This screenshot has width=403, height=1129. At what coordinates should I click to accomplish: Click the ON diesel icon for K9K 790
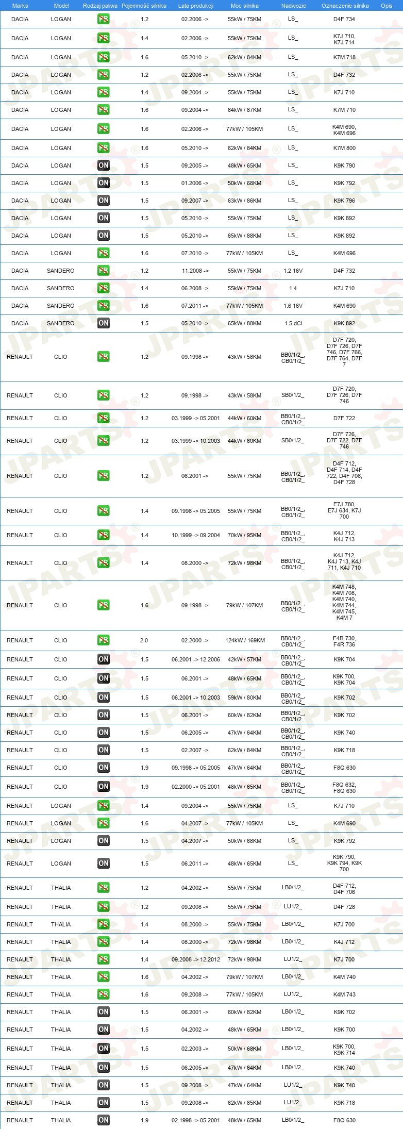click(103, 165)
